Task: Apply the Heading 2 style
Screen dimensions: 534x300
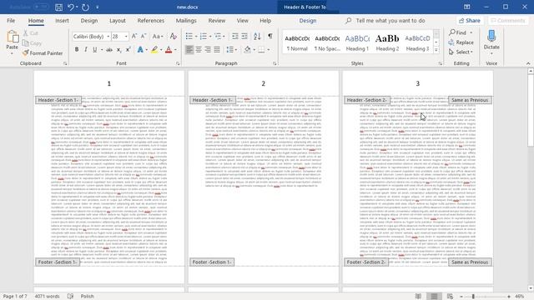Action: pos(387,42)
